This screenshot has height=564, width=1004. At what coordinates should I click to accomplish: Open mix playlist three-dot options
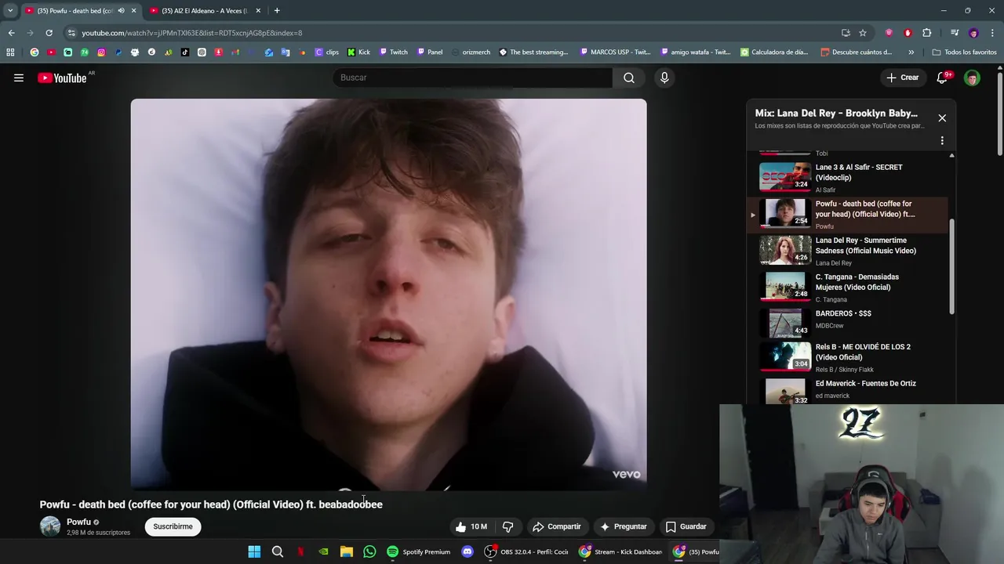(x=942, y=141)
